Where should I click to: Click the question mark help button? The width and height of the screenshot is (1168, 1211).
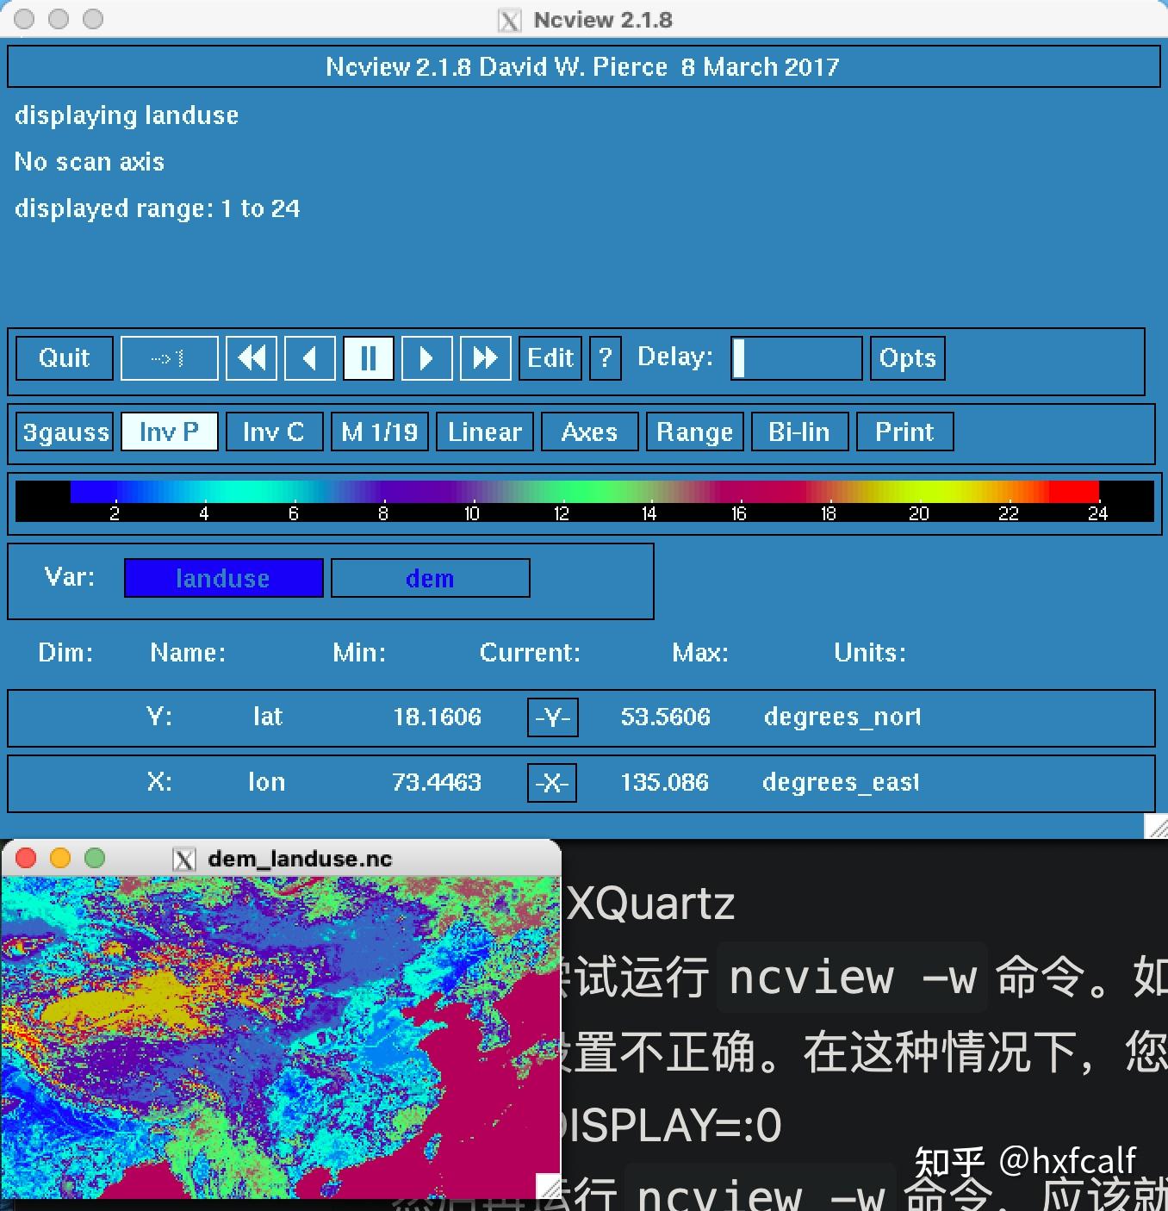[x=606, y=357]
